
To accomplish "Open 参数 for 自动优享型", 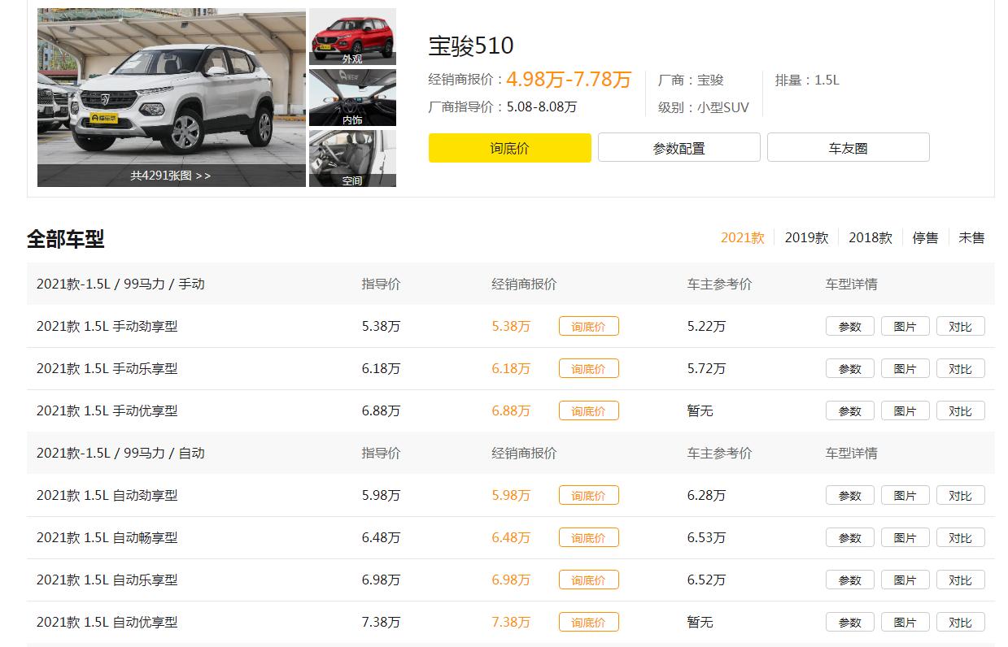I will pyautogui.click(x=850, y=622).
